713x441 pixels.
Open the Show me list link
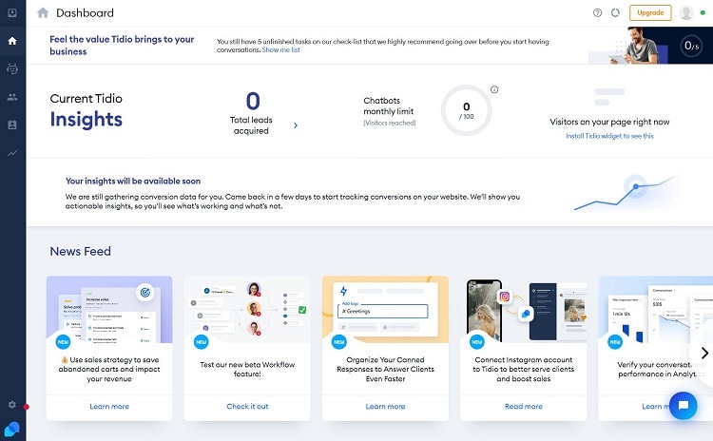coord(280,50)
